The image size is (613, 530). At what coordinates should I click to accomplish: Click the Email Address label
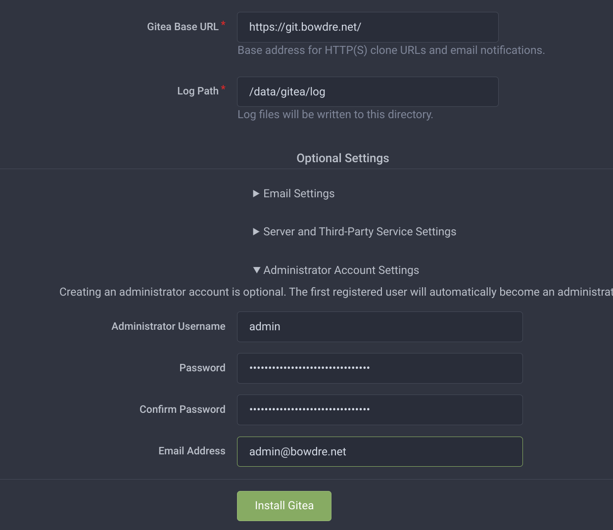pos(191,451)
